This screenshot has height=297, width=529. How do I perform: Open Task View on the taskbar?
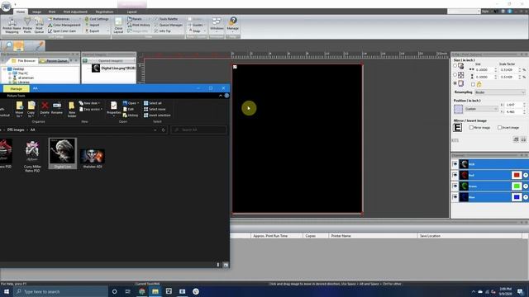tap(127, 291)
